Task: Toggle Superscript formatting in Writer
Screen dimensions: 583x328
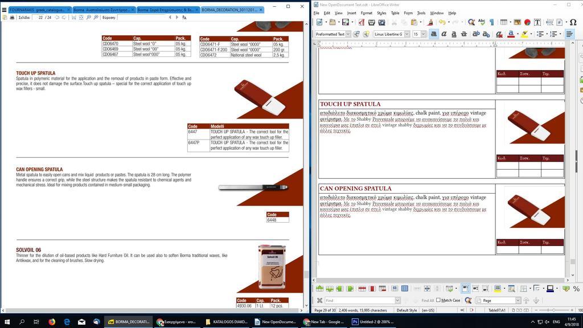Action: click(x=476, y=34)
